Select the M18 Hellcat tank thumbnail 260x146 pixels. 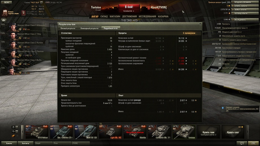[37, 132]
